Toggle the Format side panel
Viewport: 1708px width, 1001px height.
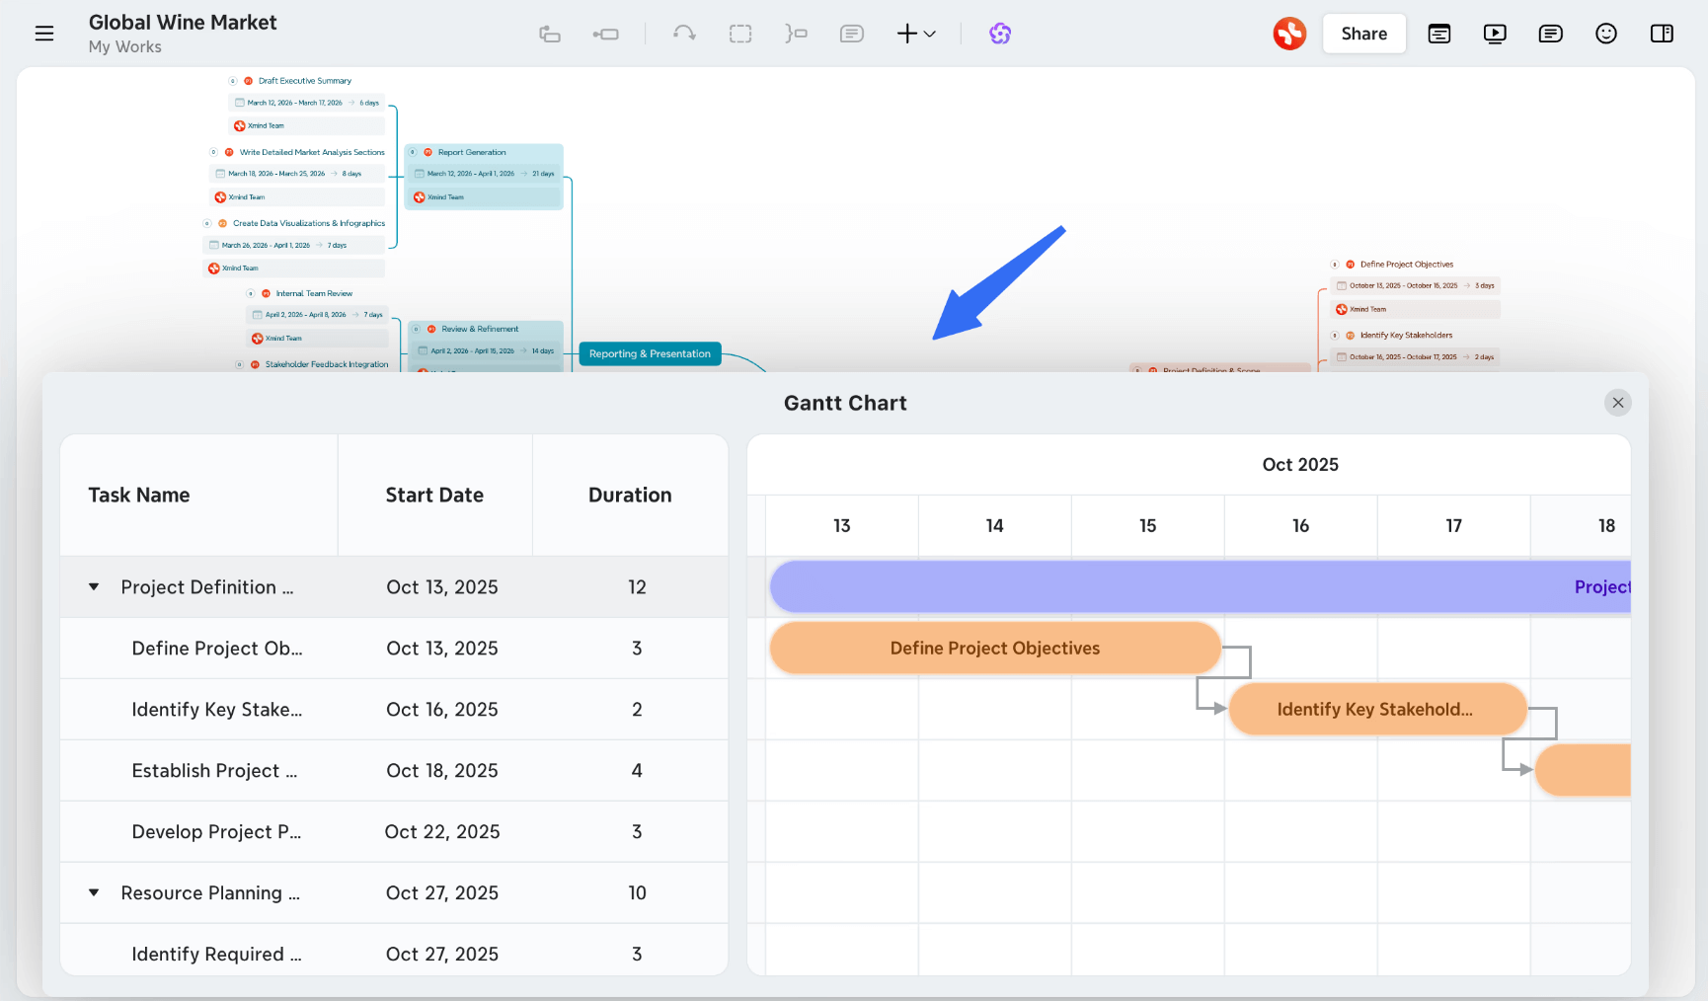point(1662,33)
